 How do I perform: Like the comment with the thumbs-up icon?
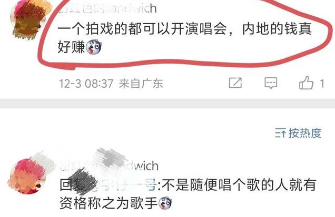click(x=306, y=82)
